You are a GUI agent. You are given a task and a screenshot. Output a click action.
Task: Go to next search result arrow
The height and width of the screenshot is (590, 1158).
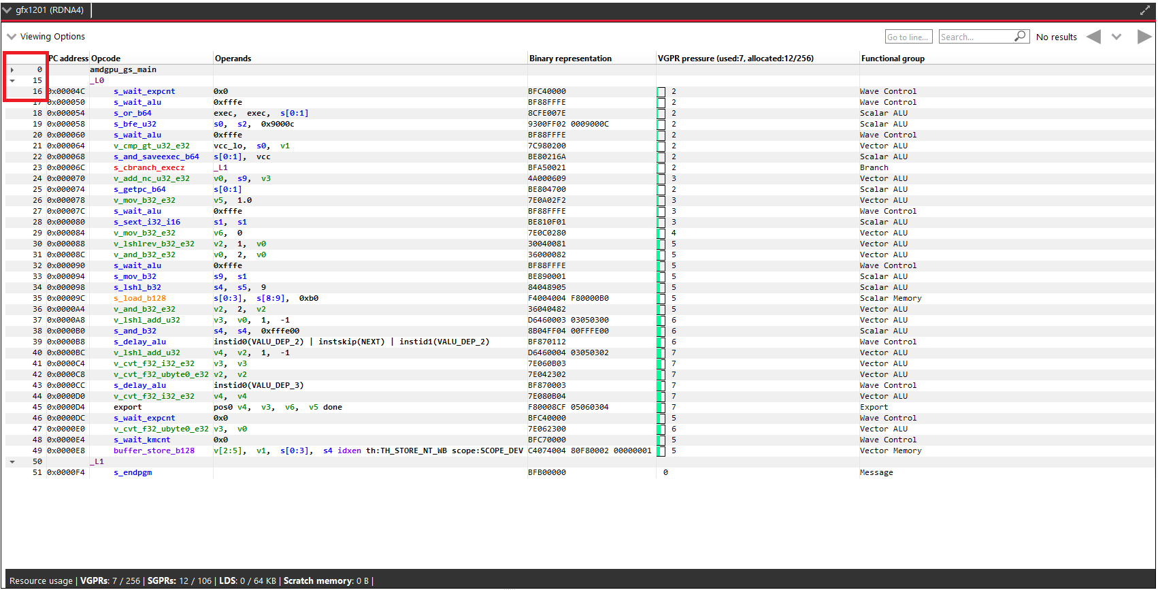pos(1144,37)
